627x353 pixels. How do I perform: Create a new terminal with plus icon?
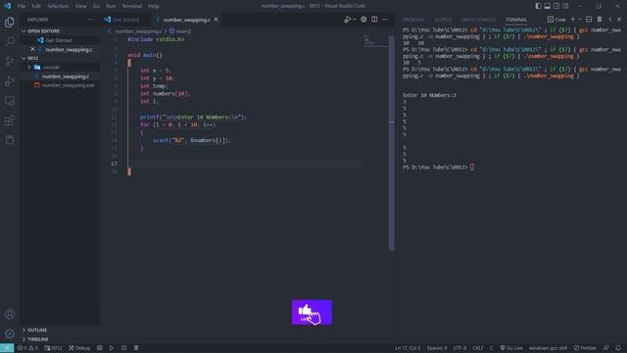click(x=572, y=20)
